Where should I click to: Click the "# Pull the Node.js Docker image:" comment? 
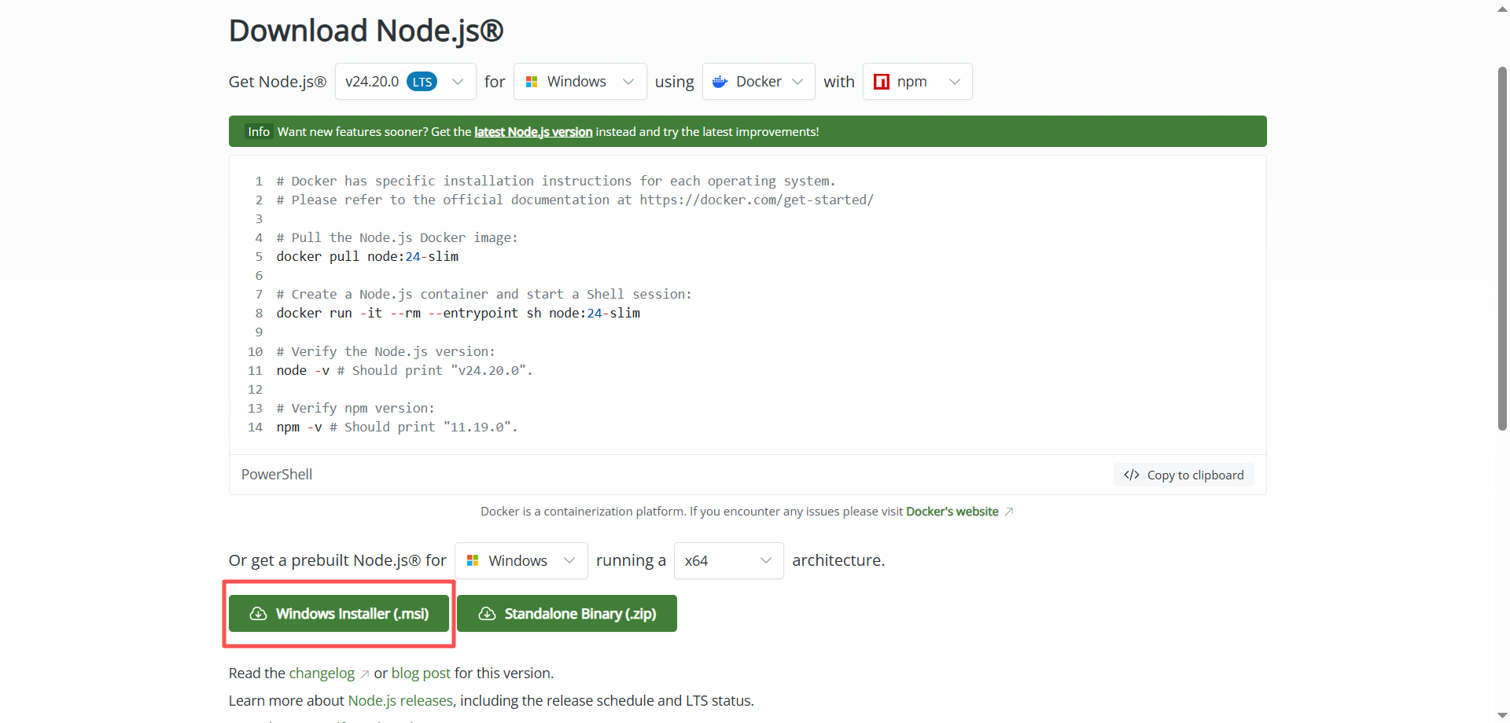click(x=397, y=238)
